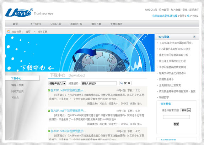Select 网络安全类 in left sidebar

point(17,91)
